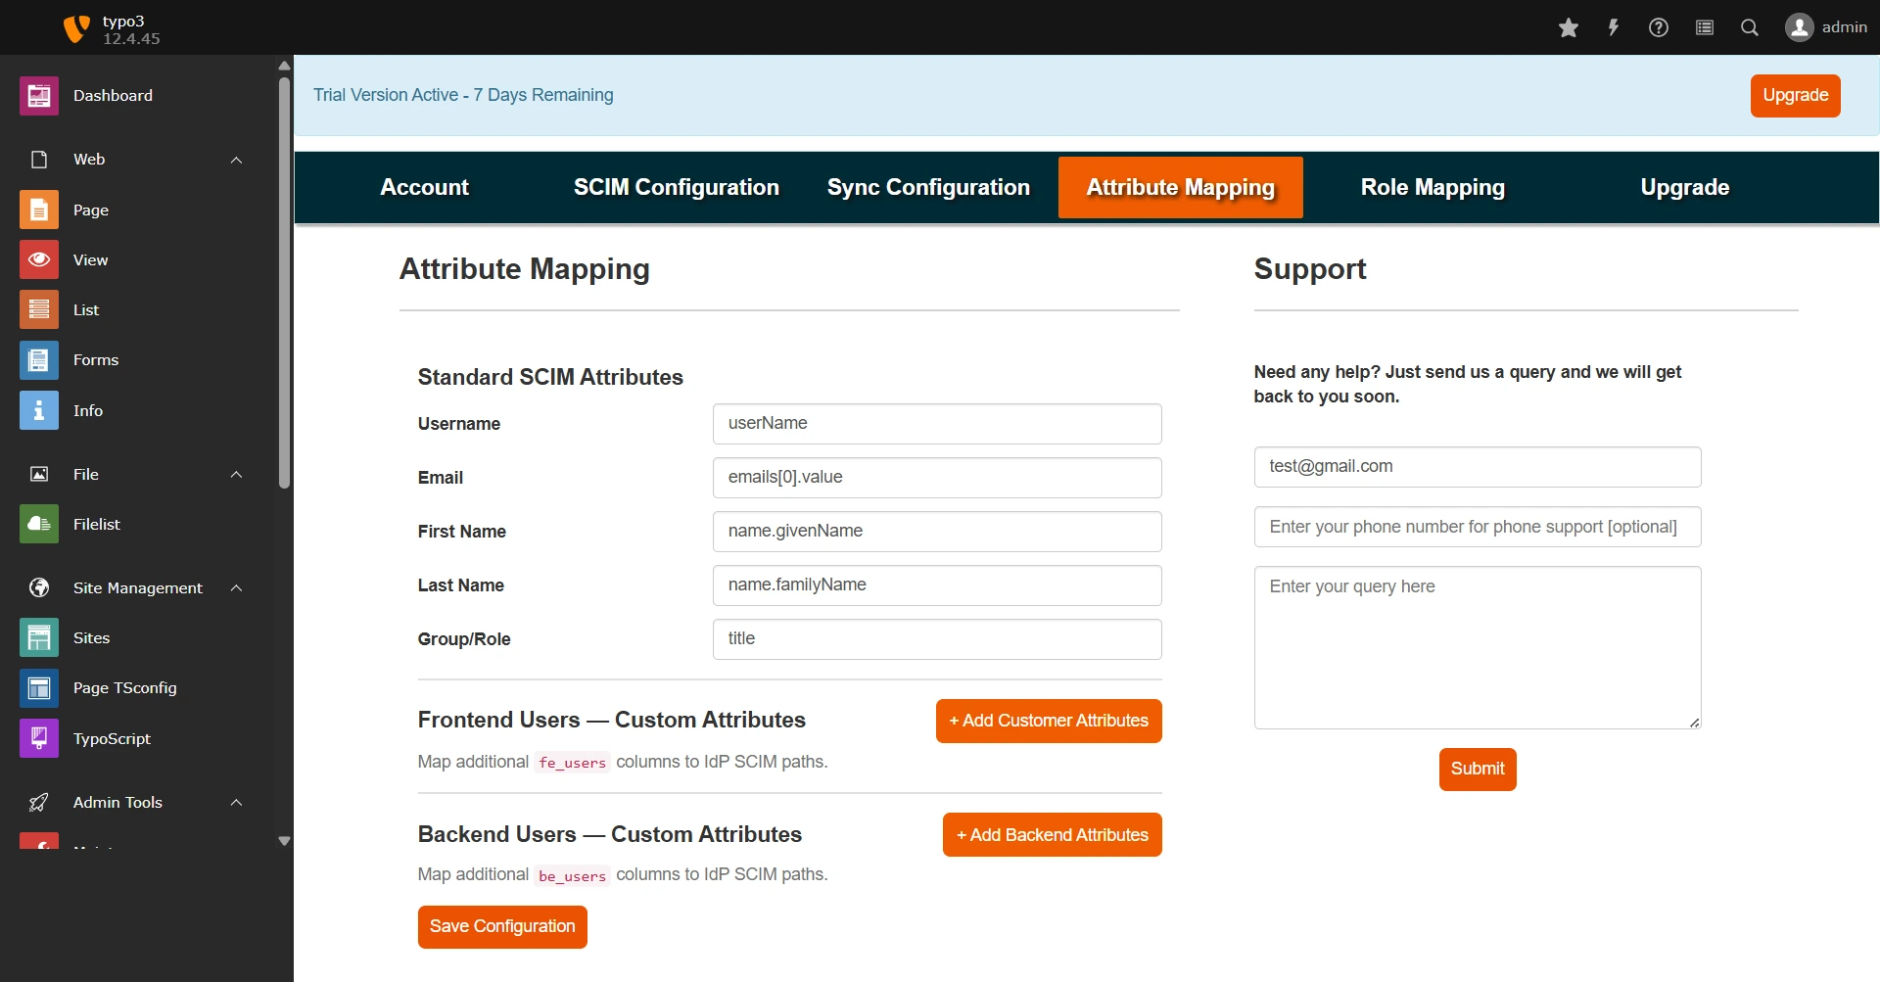Collapse the Web module group
The height and width of the screenshot is (982, 1880).
(x=236, y=160)
